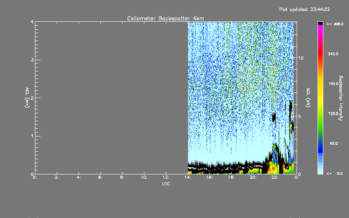Click the dark blue section of the colorbar
349x218 pixels.
tap(320, 148)
